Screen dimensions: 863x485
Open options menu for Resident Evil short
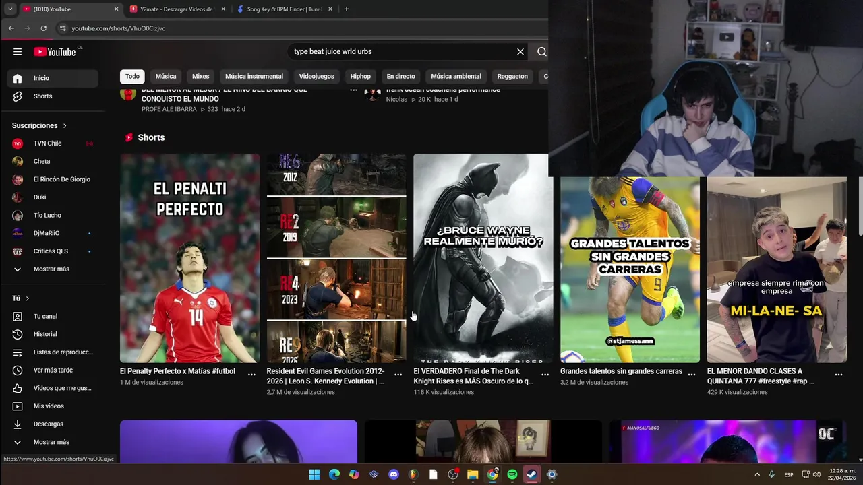(x=398, y=375)
